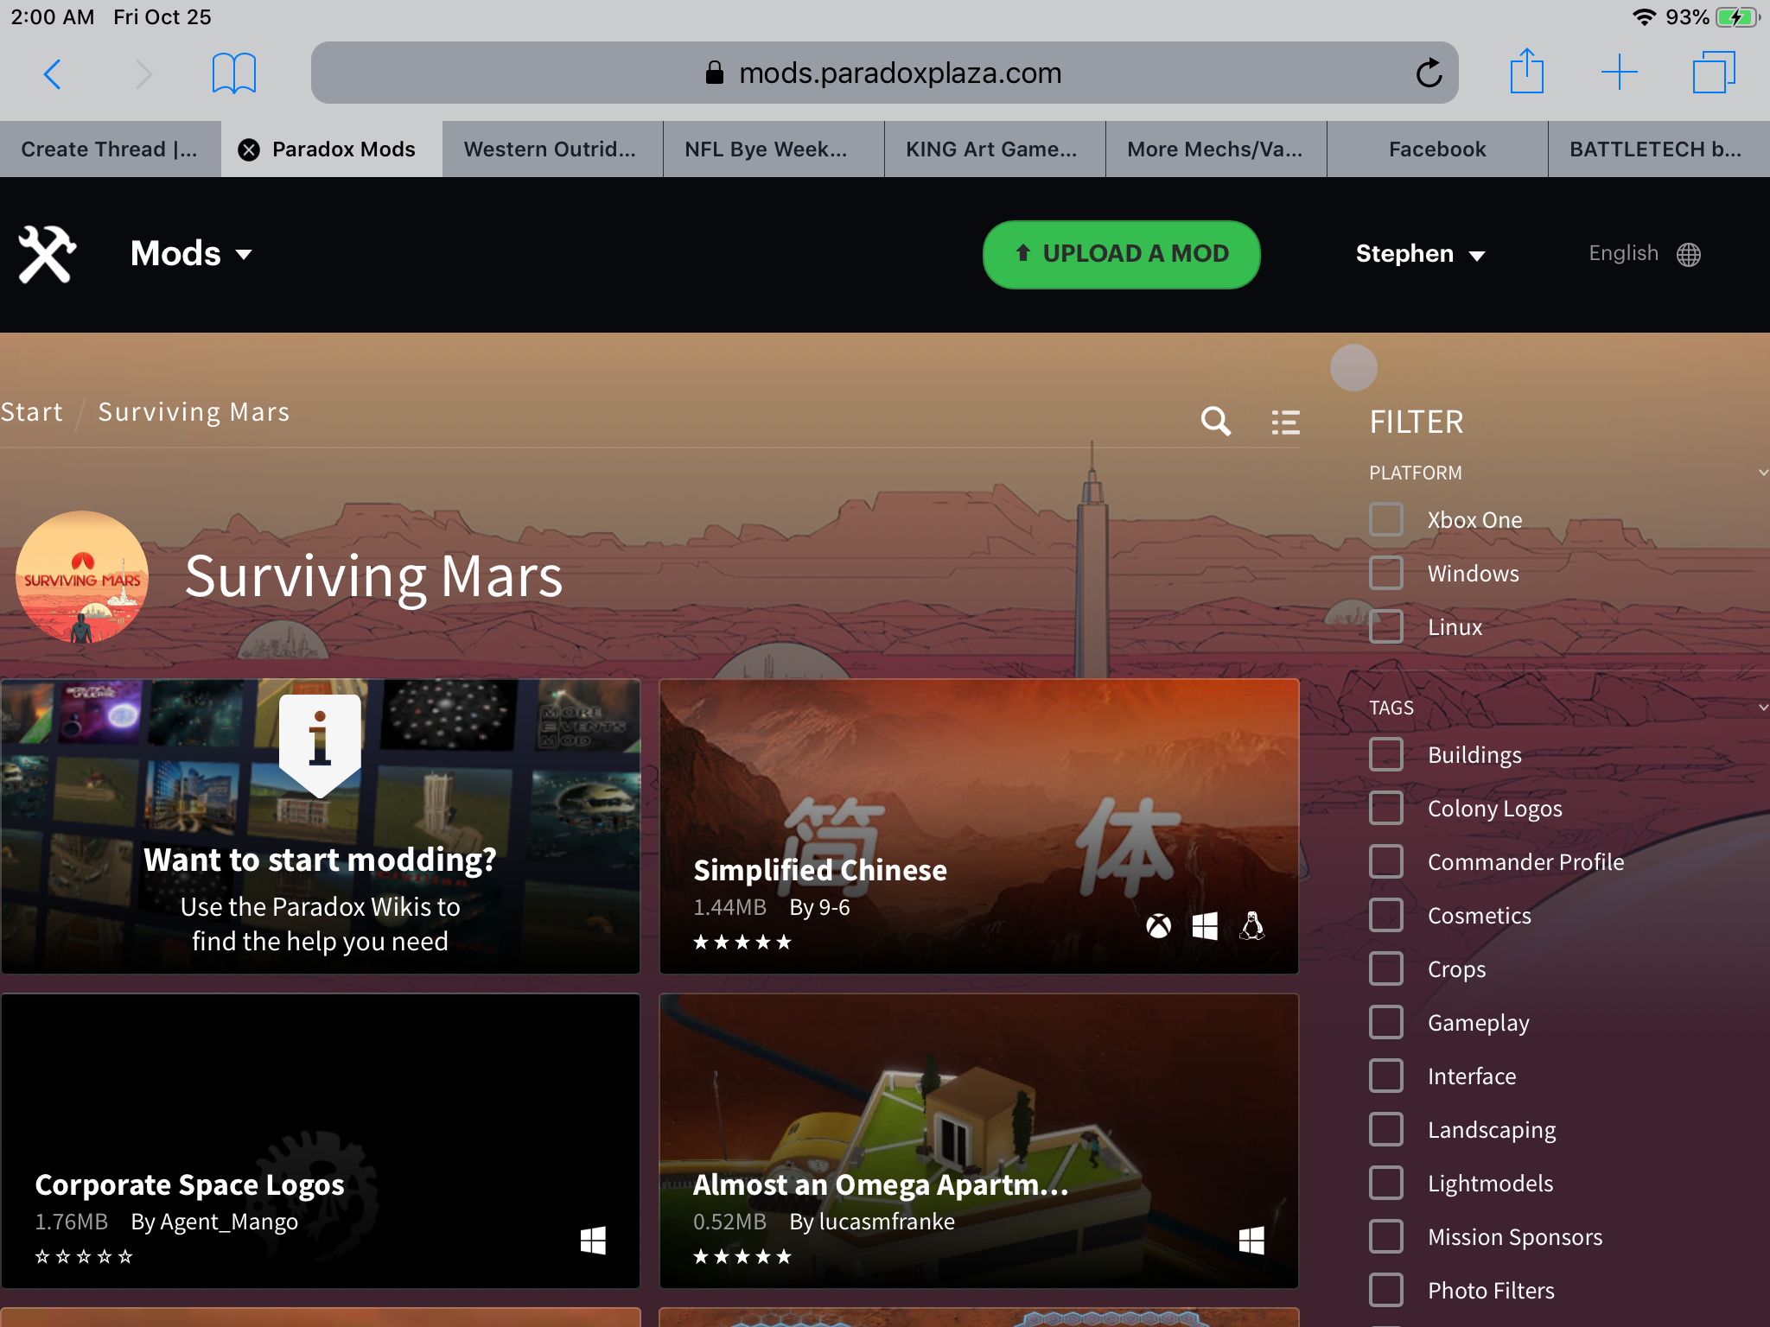The image size is (1770, 1327).
Task: Click the Surviving Mars breadcrumb link
Action: [194, 412]
